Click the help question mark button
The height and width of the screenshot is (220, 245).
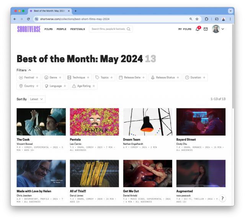click(222, 198)
